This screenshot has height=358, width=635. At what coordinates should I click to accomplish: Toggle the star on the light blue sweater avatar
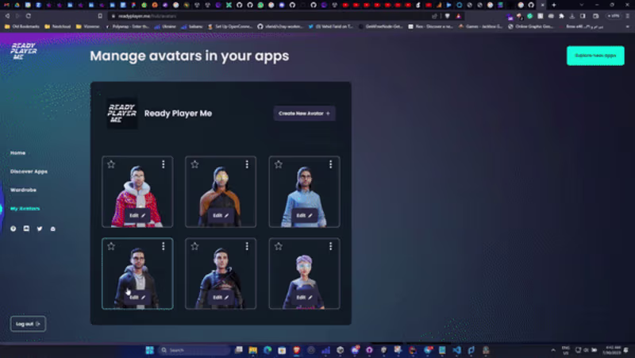coord(279,164)
